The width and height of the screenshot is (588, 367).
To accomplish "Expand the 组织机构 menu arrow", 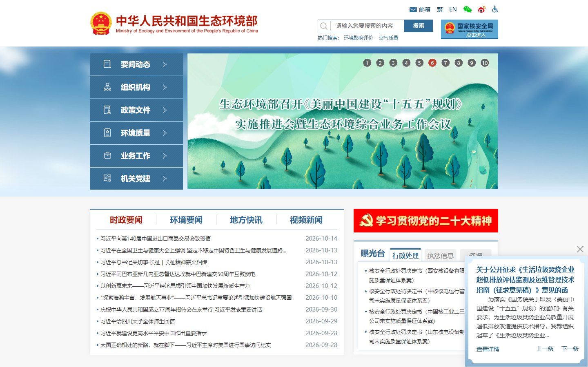I will pyautogui.click(x=165, y=87).
